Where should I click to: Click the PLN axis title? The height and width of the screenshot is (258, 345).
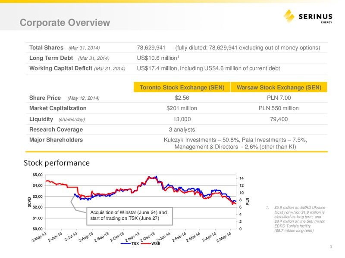click(247, 201)
